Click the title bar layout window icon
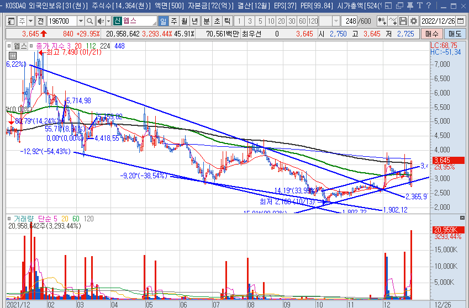469x308 pixels. pyautogui.click(x=388, y=6)
